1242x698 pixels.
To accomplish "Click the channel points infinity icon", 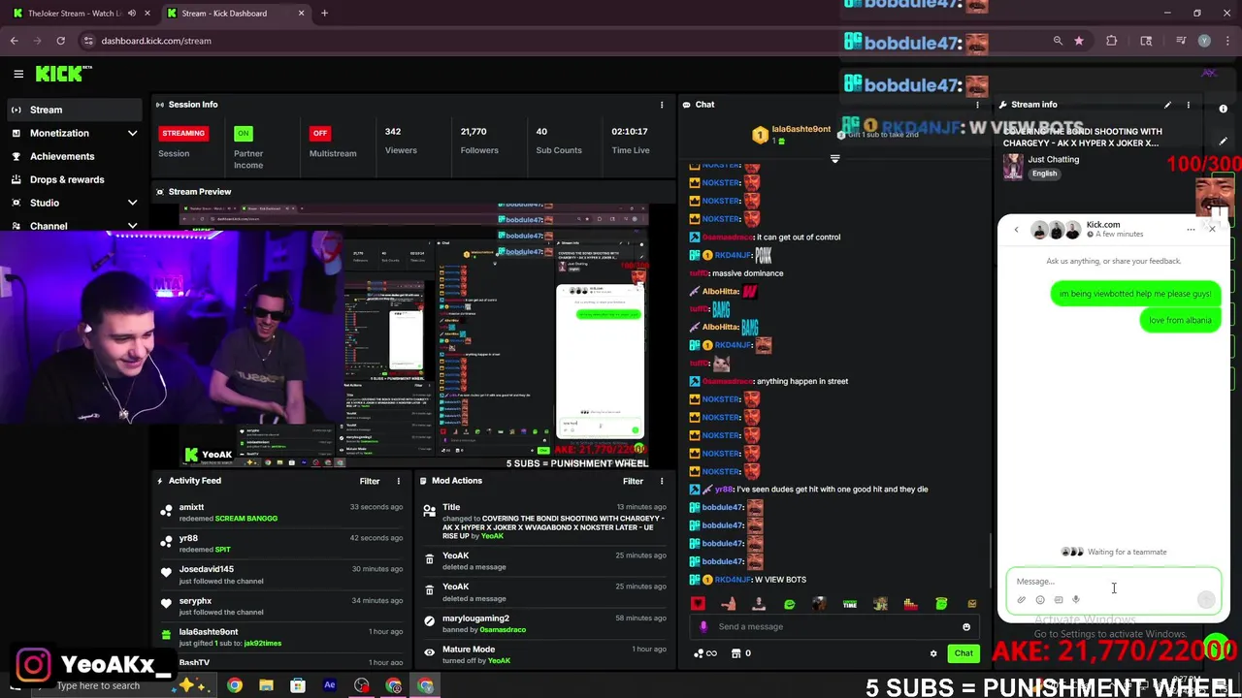I will pos(705,653).
